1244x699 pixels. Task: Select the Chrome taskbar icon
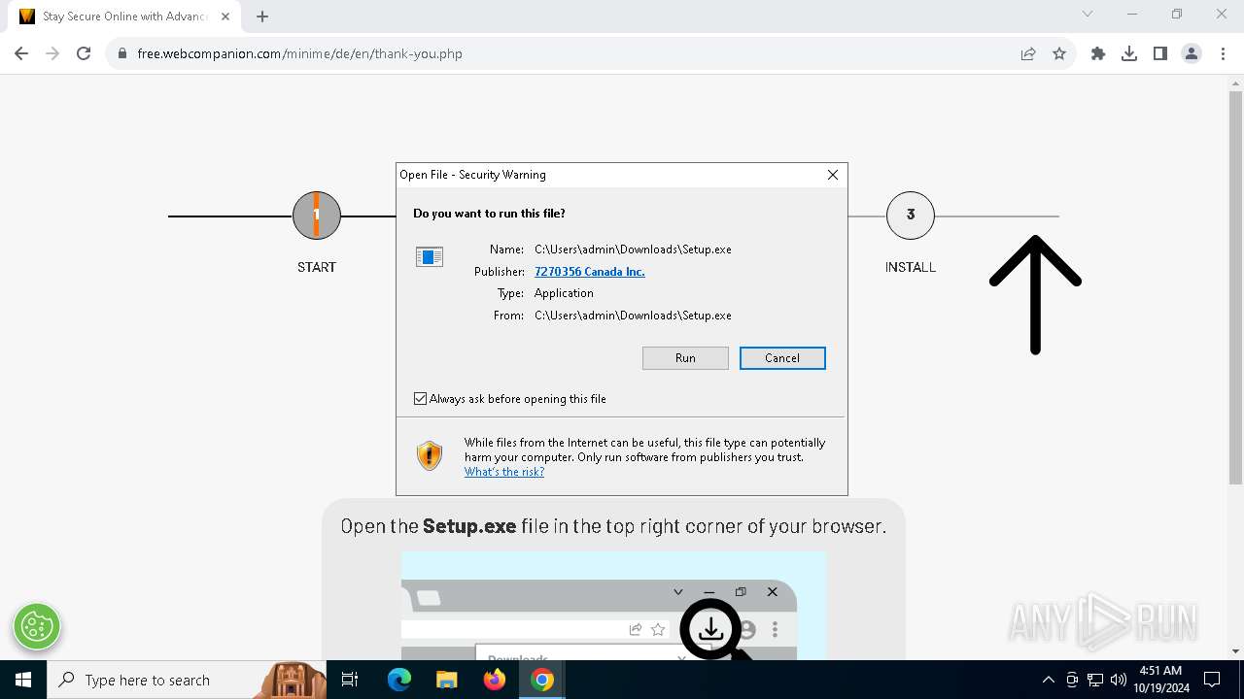(x=542, y=680)
